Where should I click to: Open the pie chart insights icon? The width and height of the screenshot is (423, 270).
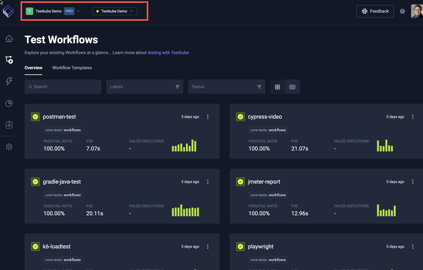tap(9, 103)
